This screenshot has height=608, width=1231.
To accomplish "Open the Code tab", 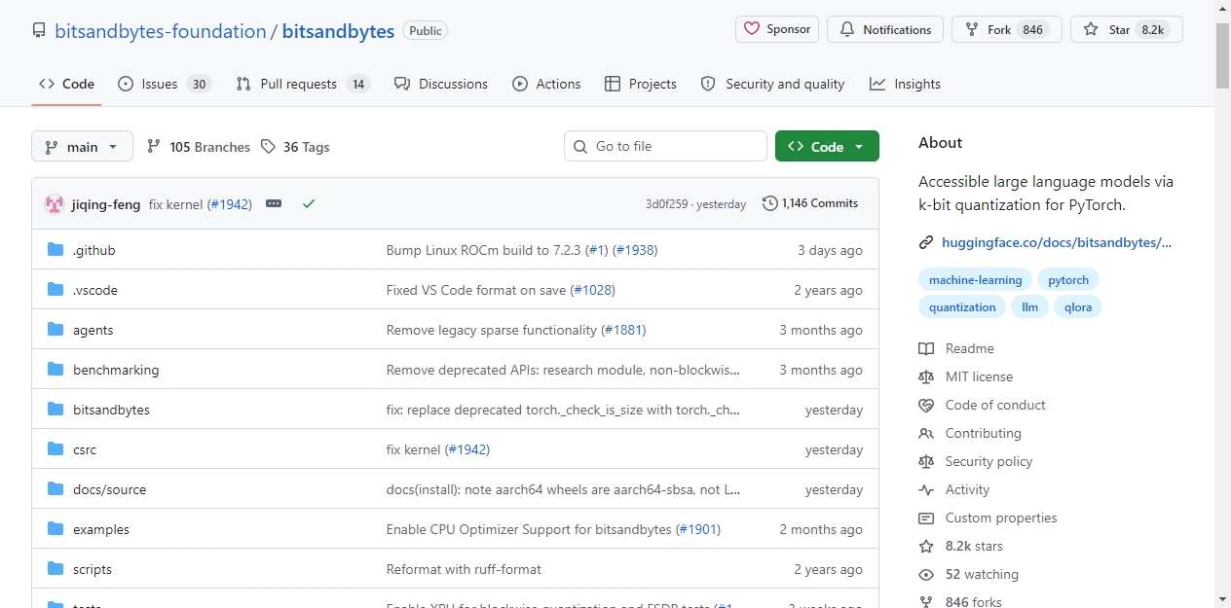I will (66, 84).
